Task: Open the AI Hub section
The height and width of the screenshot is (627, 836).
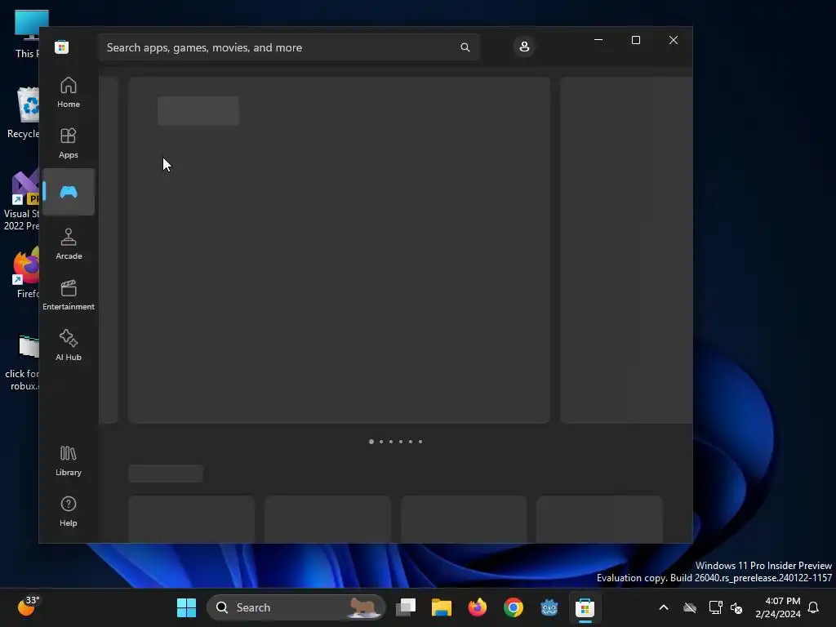Action: [69, 346]
